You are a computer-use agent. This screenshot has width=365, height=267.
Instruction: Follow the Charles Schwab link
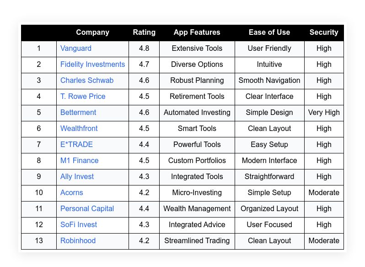87,81
